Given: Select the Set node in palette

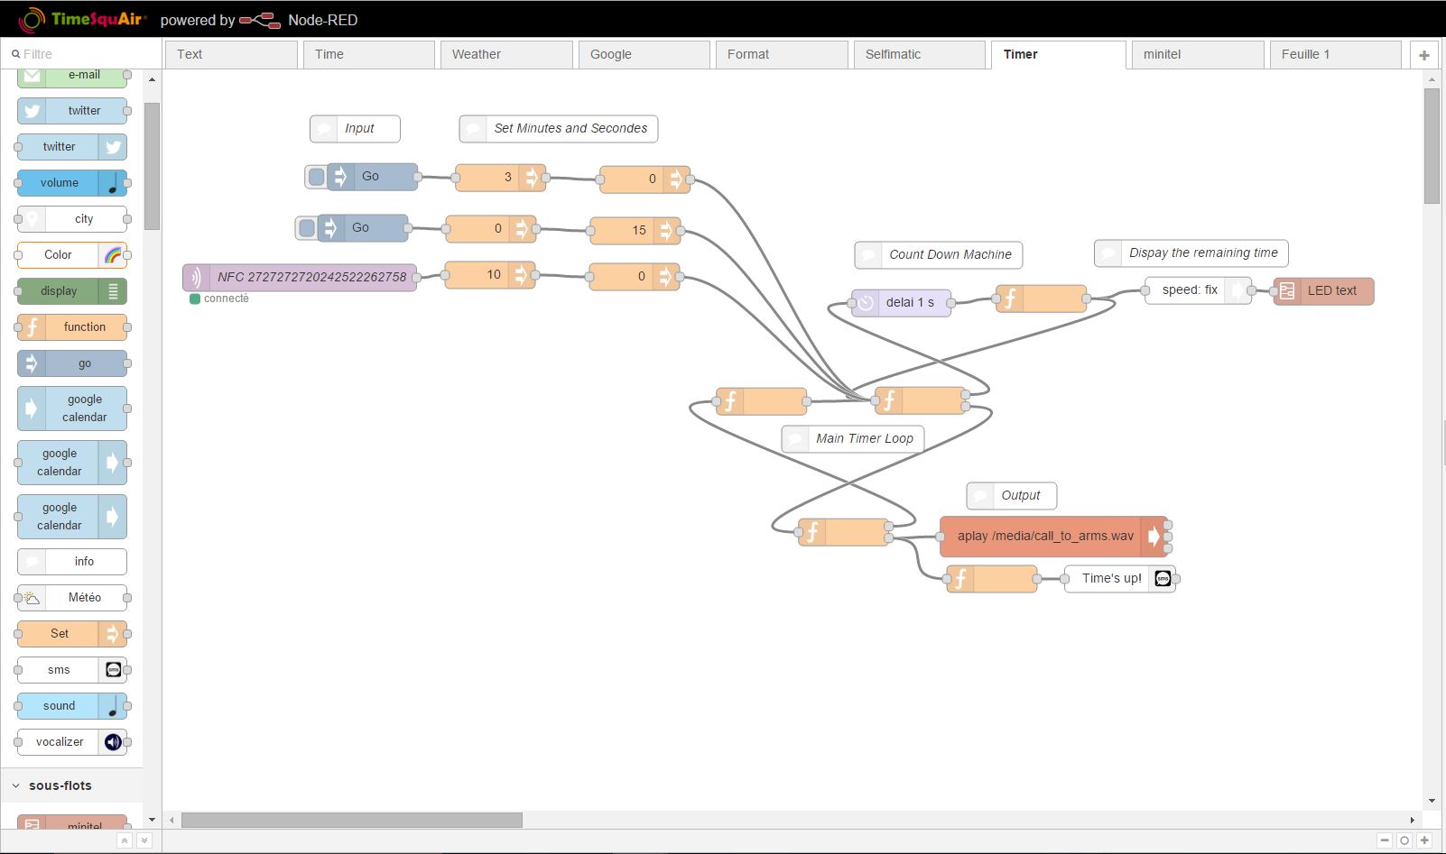Looking at the screenshot, I should (72, 634).
